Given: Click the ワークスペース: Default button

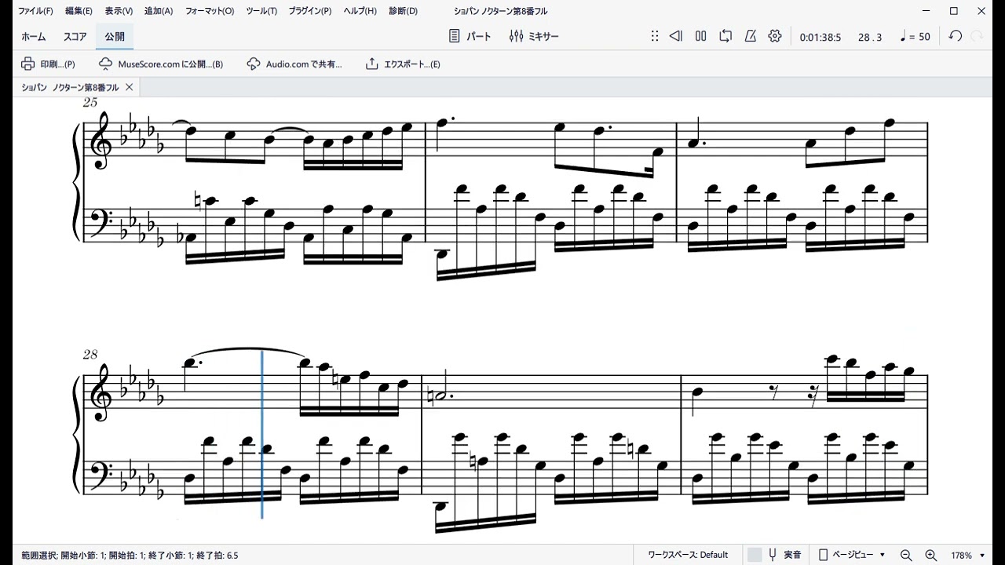Looking at the screenshot, I should [x=688, y=555].
